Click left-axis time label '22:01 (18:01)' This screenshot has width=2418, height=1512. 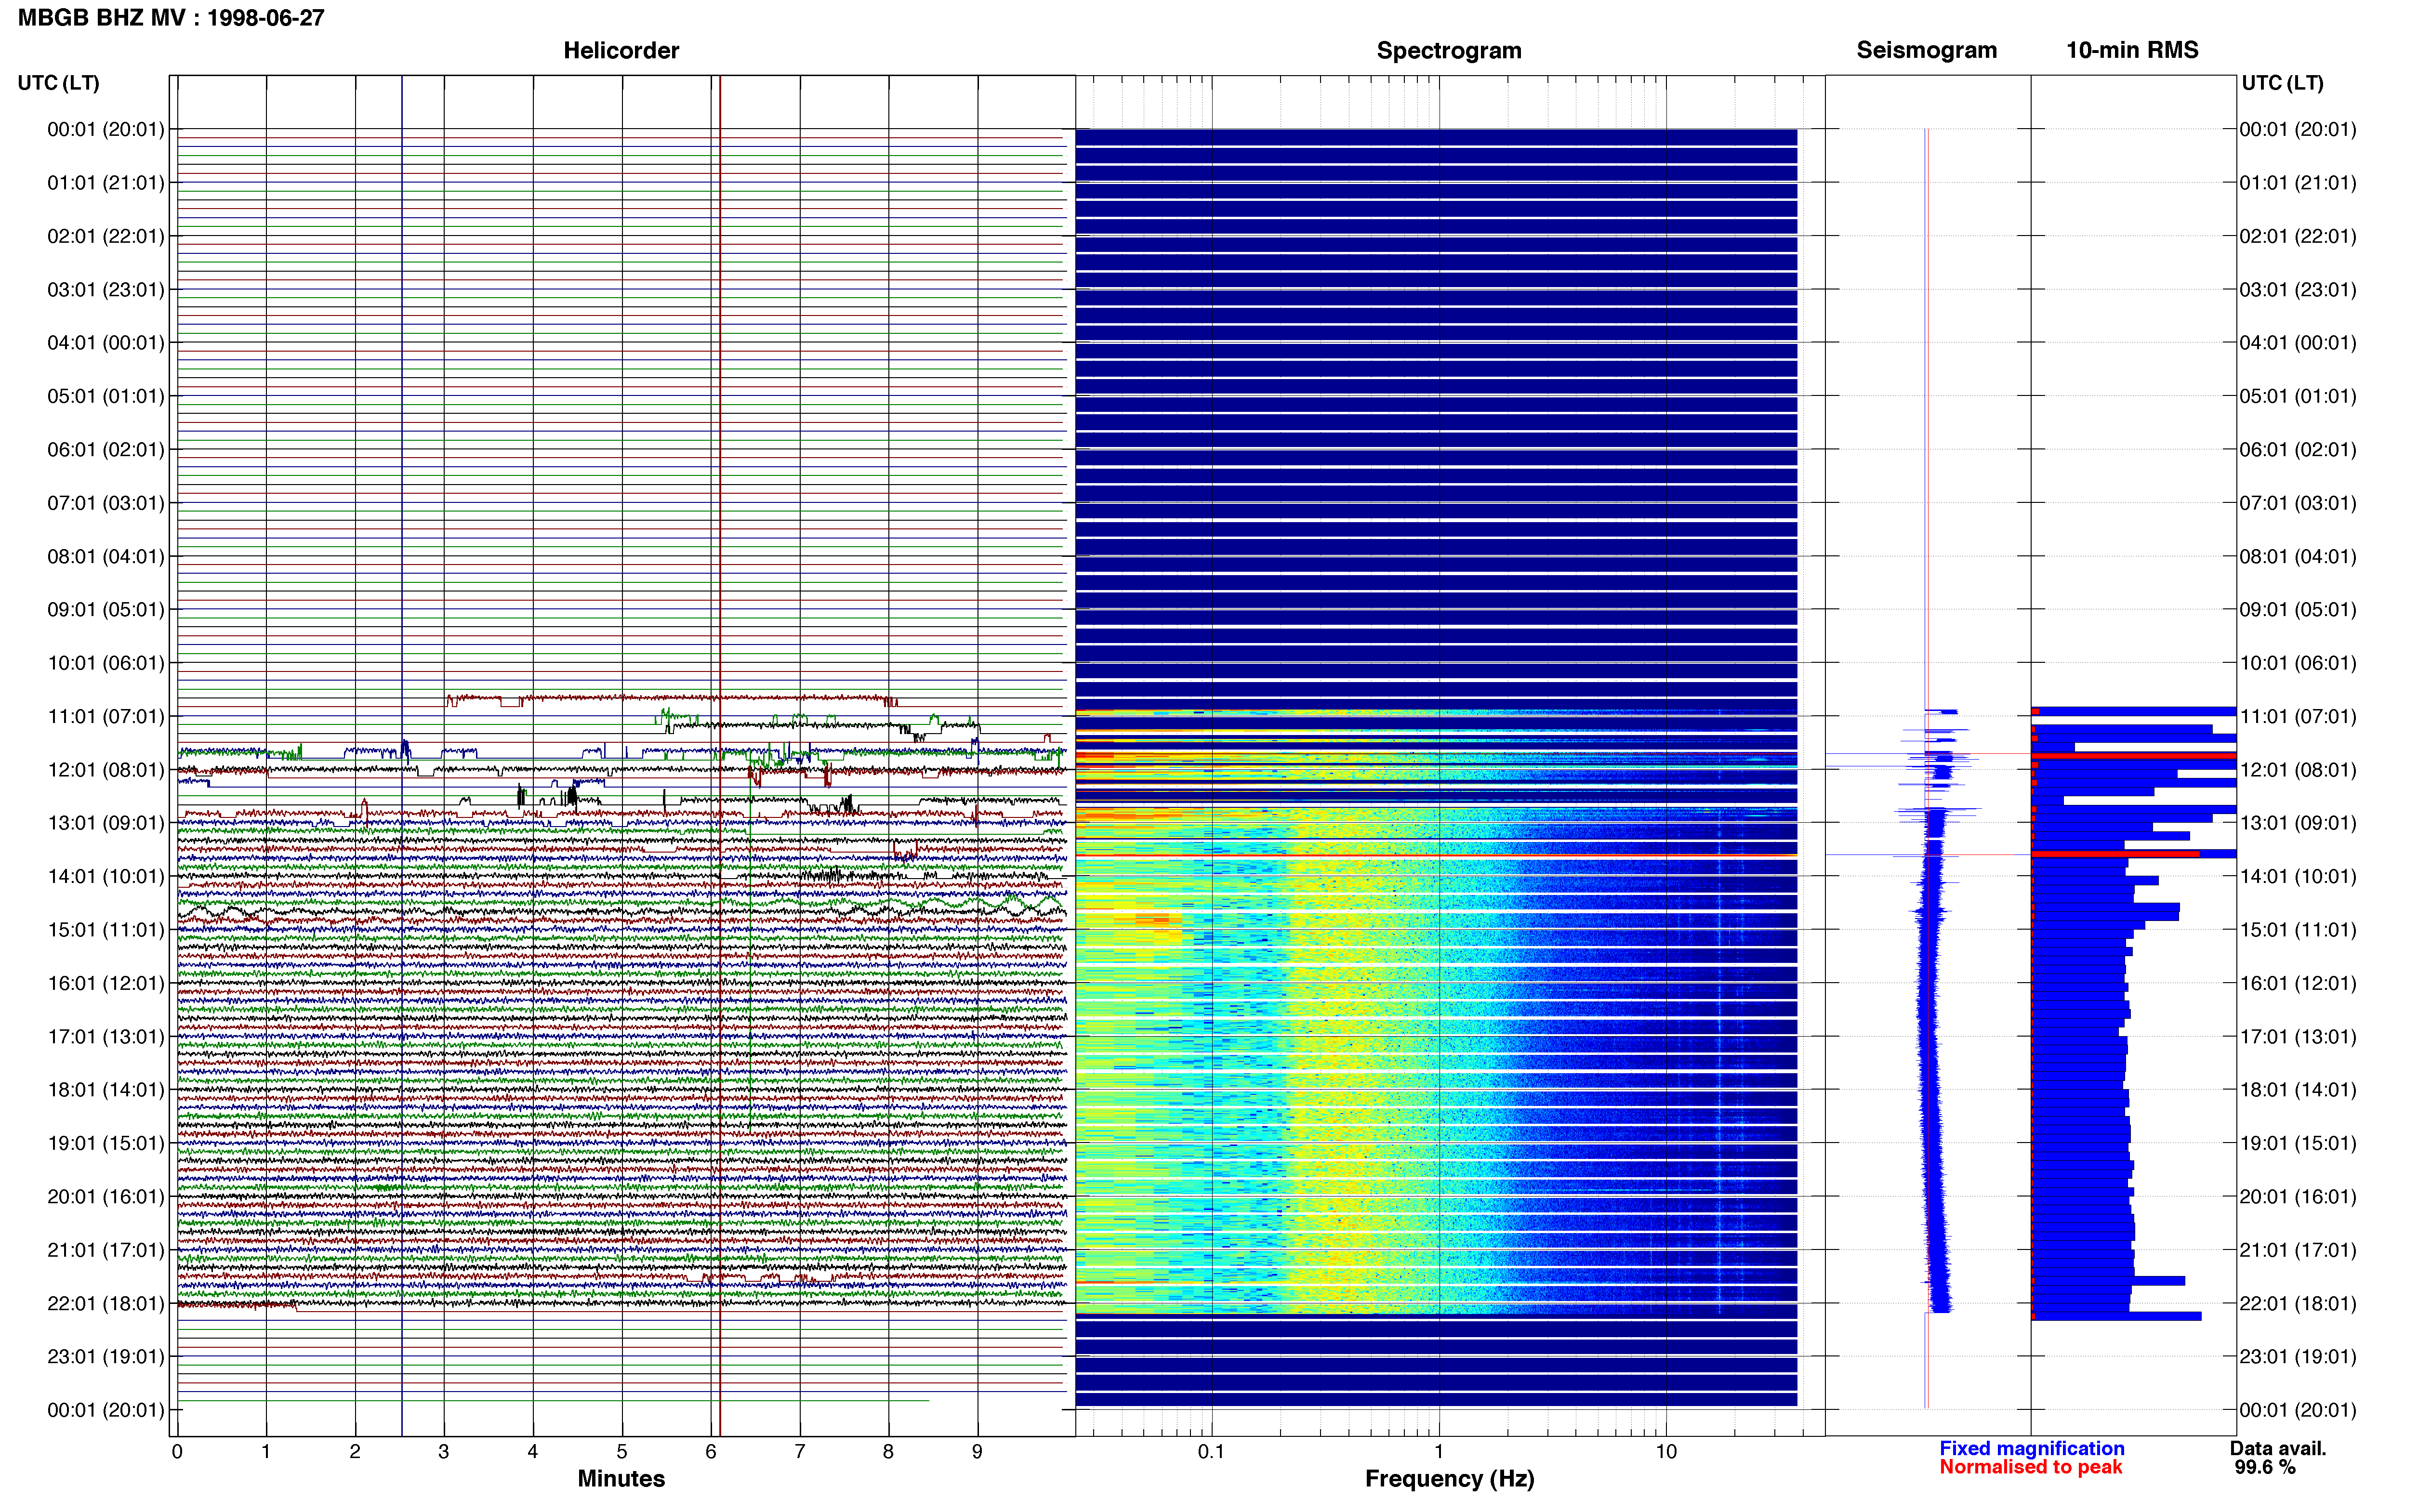tap(106, 1303)
